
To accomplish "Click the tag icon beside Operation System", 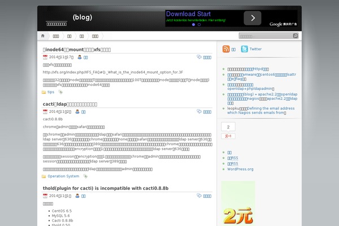I will tap(85, 176).
